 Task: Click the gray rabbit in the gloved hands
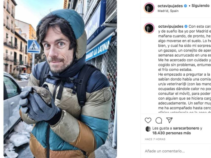pyautogui.click(x=43, y=95)
